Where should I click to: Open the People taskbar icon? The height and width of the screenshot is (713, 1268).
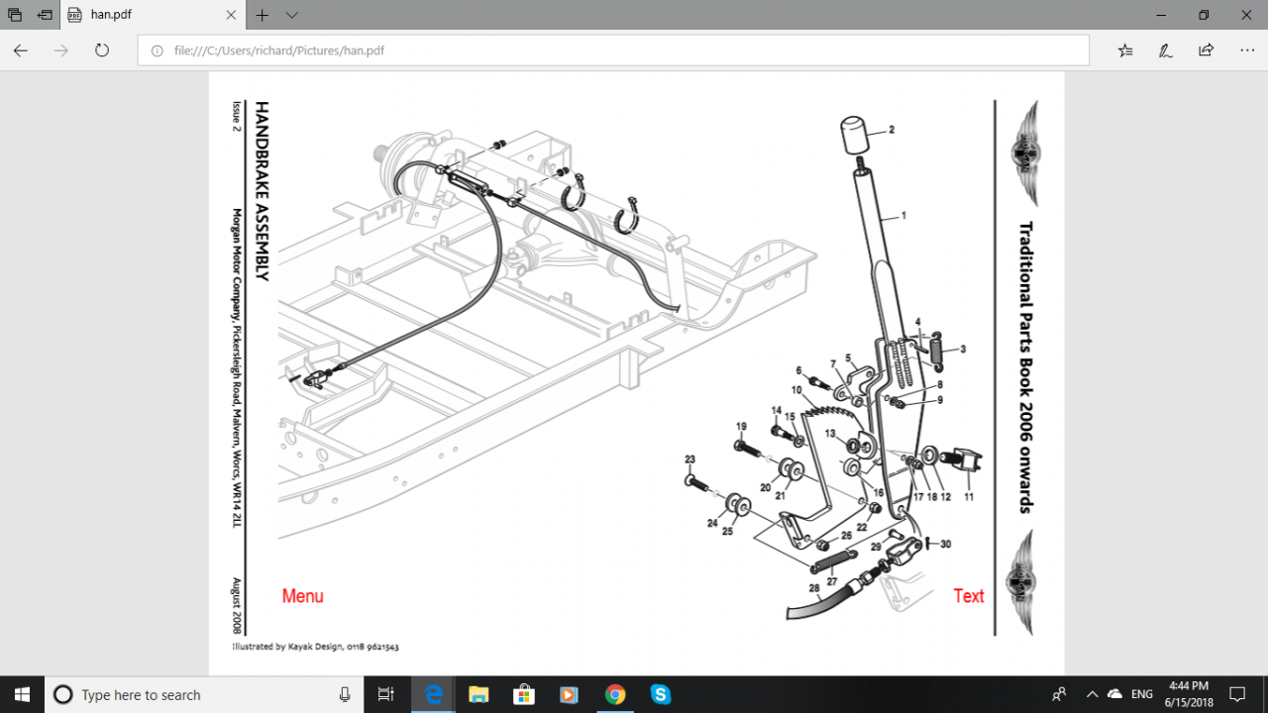tap(1059, 694)
